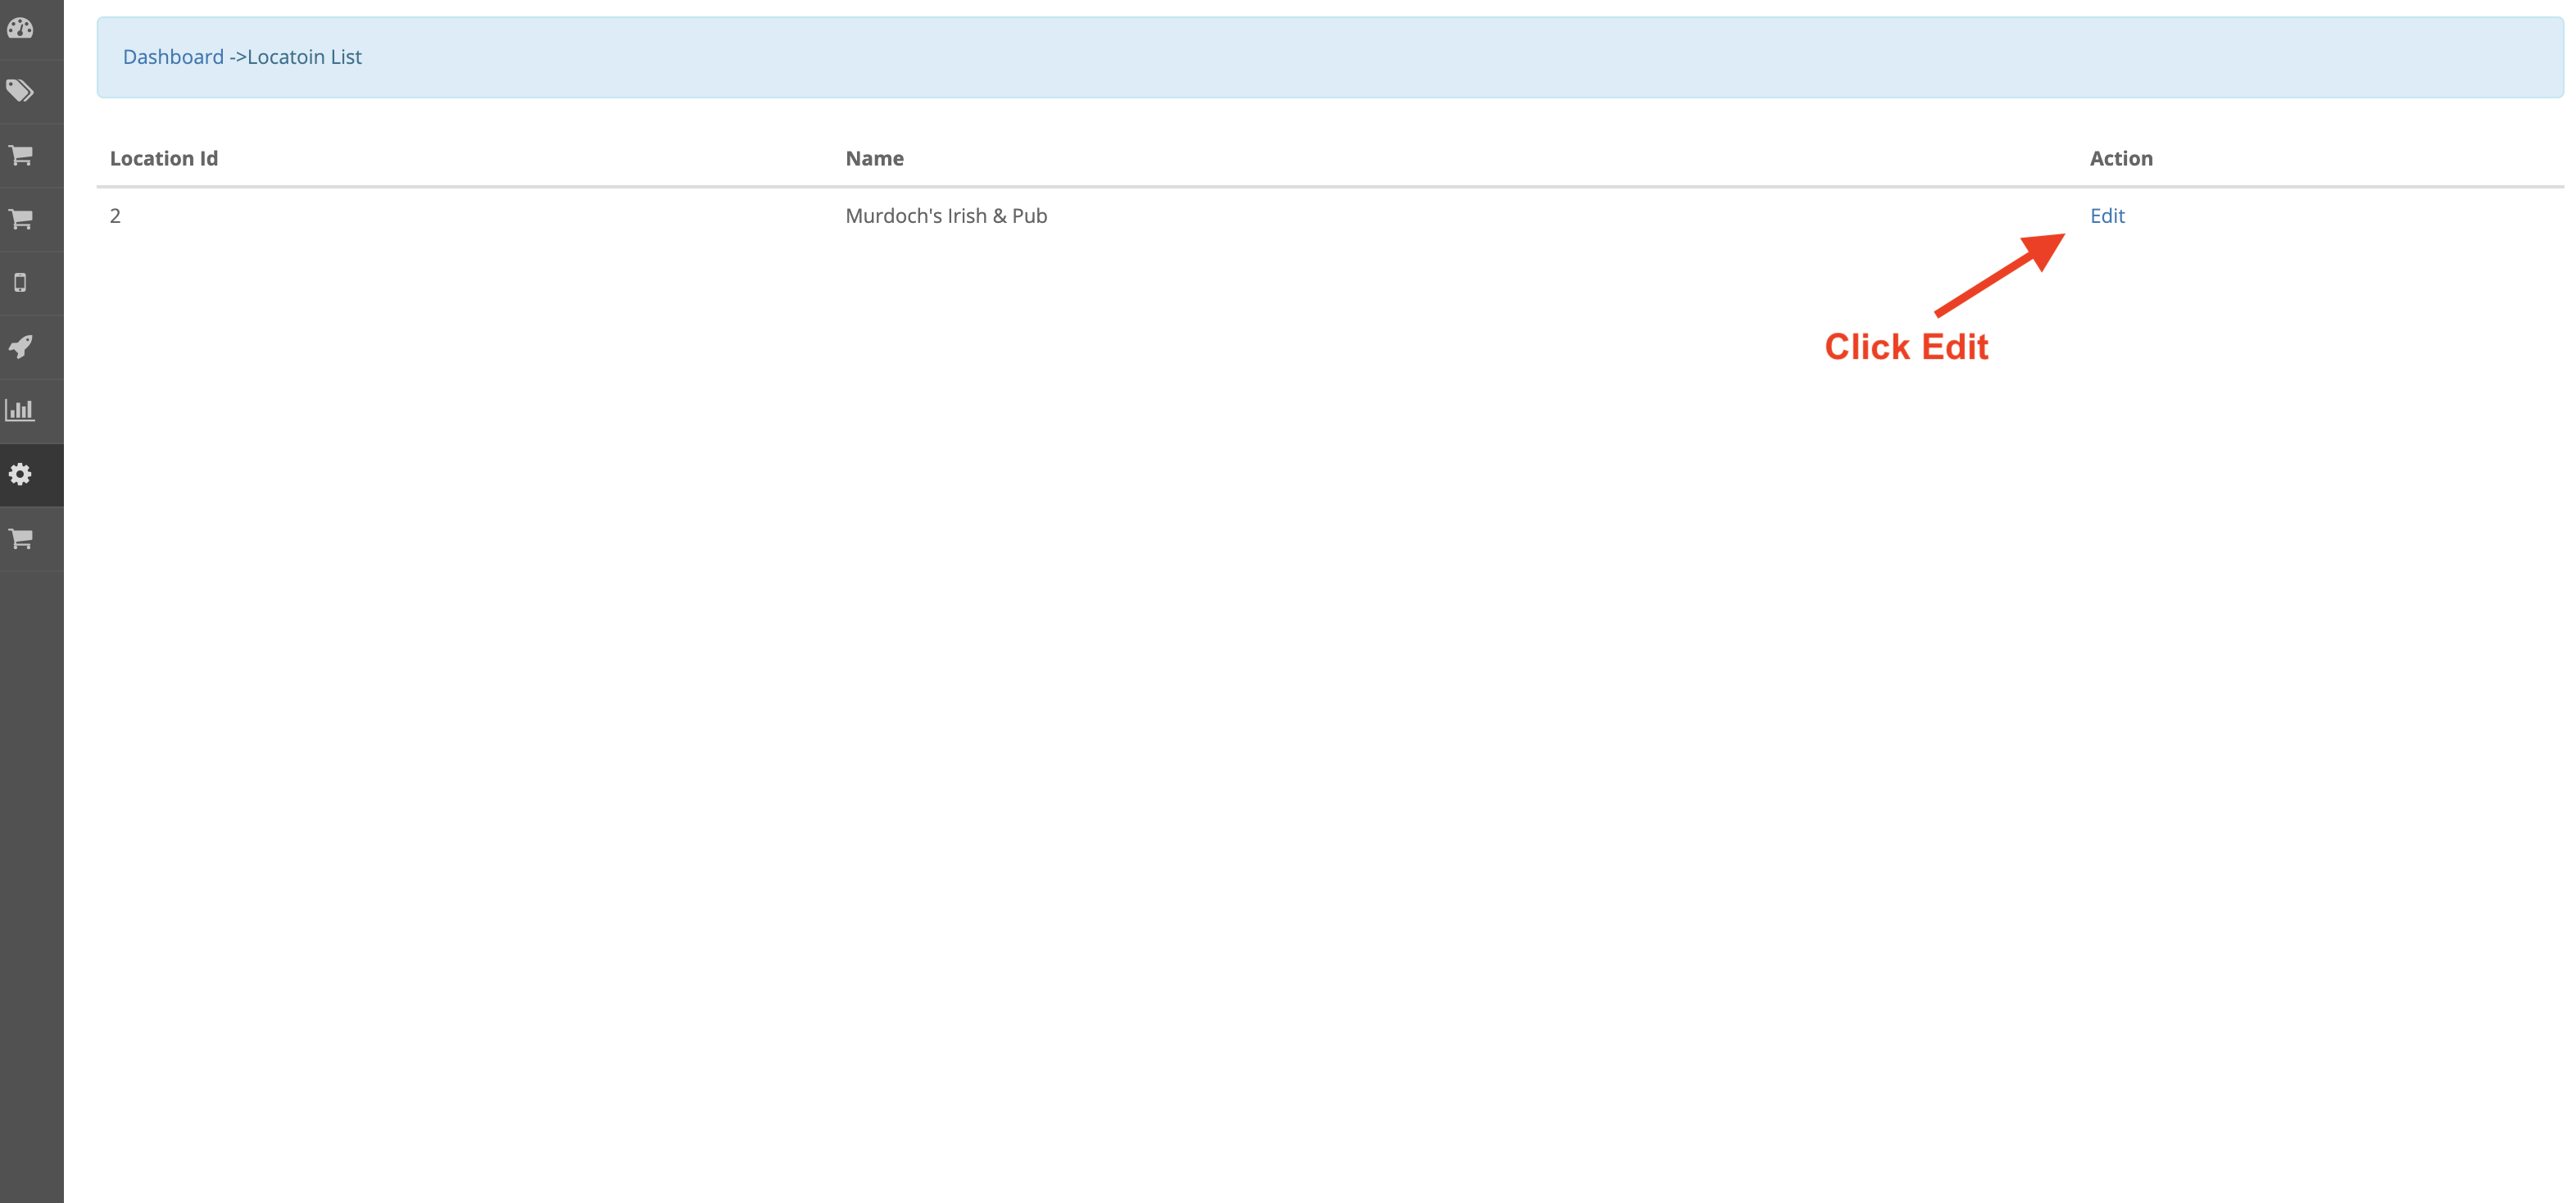The image size is (2576, 1203).
Task: Click the 'Locatoin List' breadcrumb text
Action: 304,57
